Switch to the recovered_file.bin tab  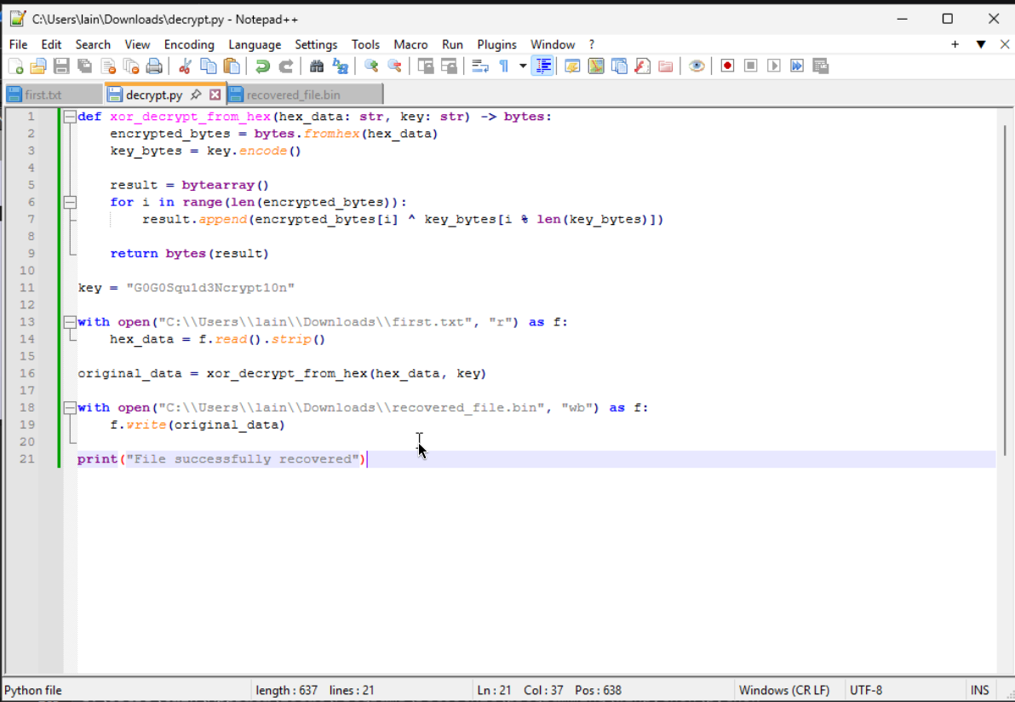tap(293, 95)
